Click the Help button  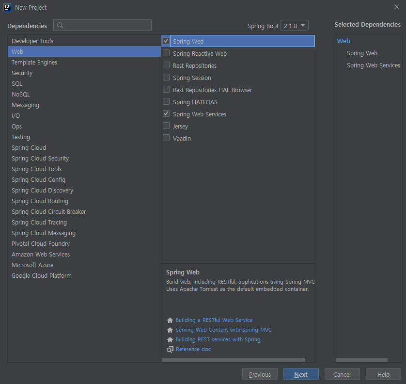click(383, 374)
